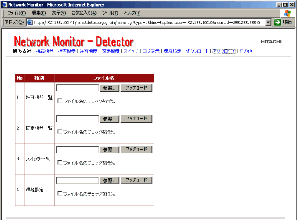297x220 pixels.
Task: Click the ファイル名 column header
Action: (x=104, y=78)
